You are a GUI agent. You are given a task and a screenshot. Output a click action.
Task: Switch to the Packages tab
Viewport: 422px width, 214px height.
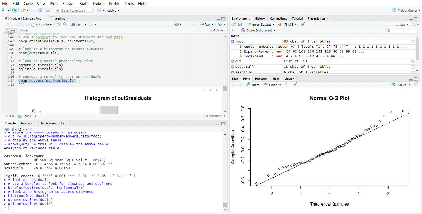tap(261, 79)
